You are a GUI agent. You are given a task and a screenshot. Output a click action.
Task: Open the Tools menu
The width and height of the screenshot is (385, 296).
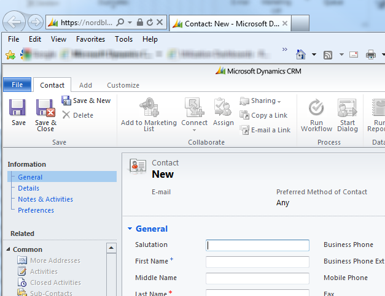[x=124, y=39]
